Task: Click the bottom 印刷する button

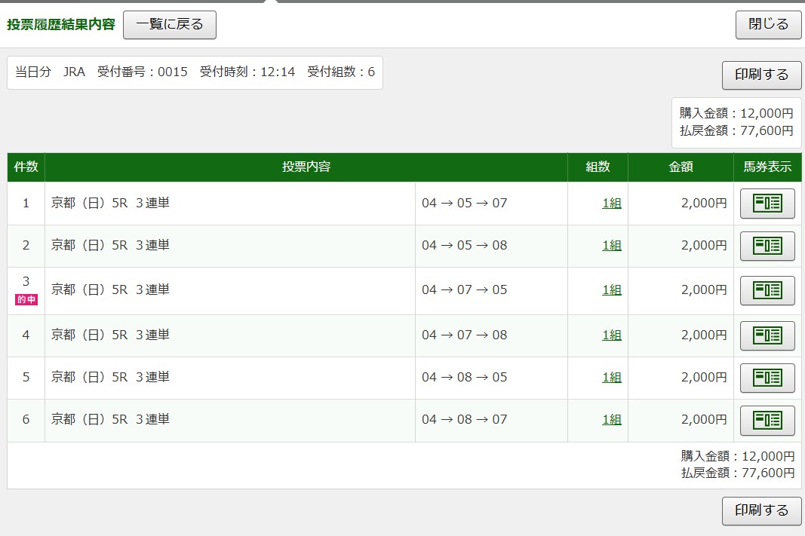Action: [761, 510]
